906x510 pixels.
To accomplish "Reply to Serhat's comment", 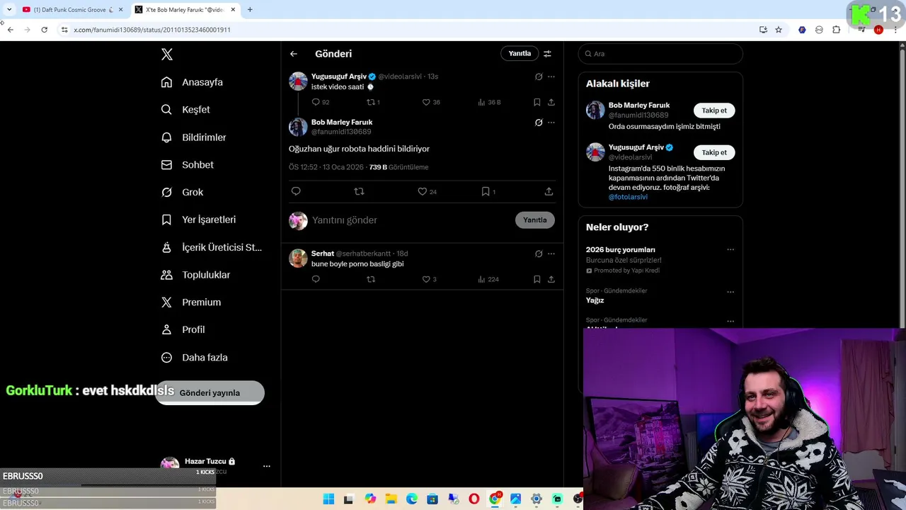I will [316, 279].
